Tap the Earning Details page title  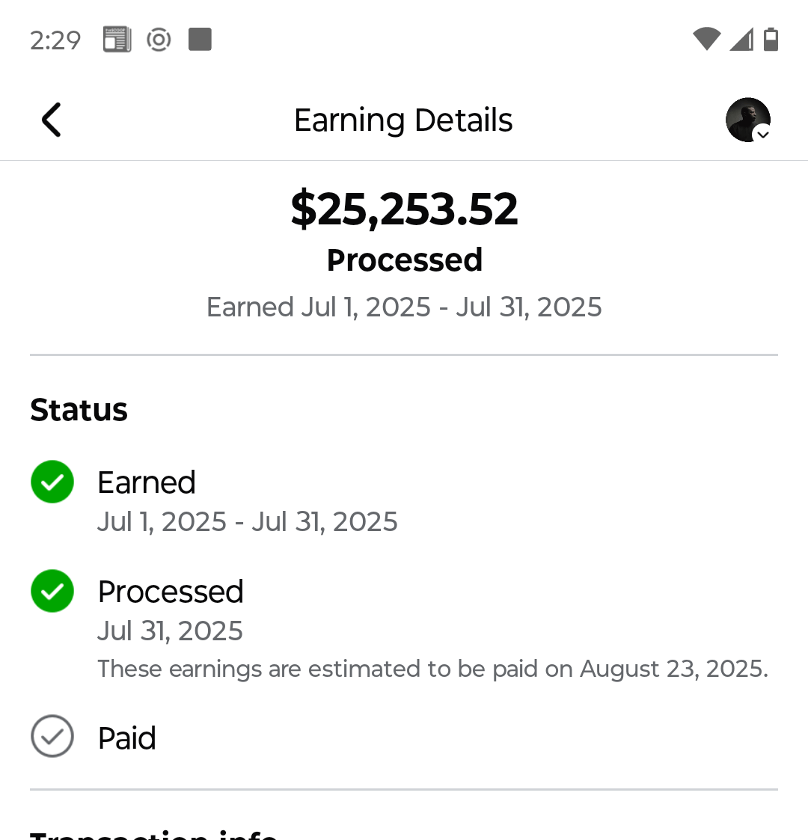pos(403,120)
